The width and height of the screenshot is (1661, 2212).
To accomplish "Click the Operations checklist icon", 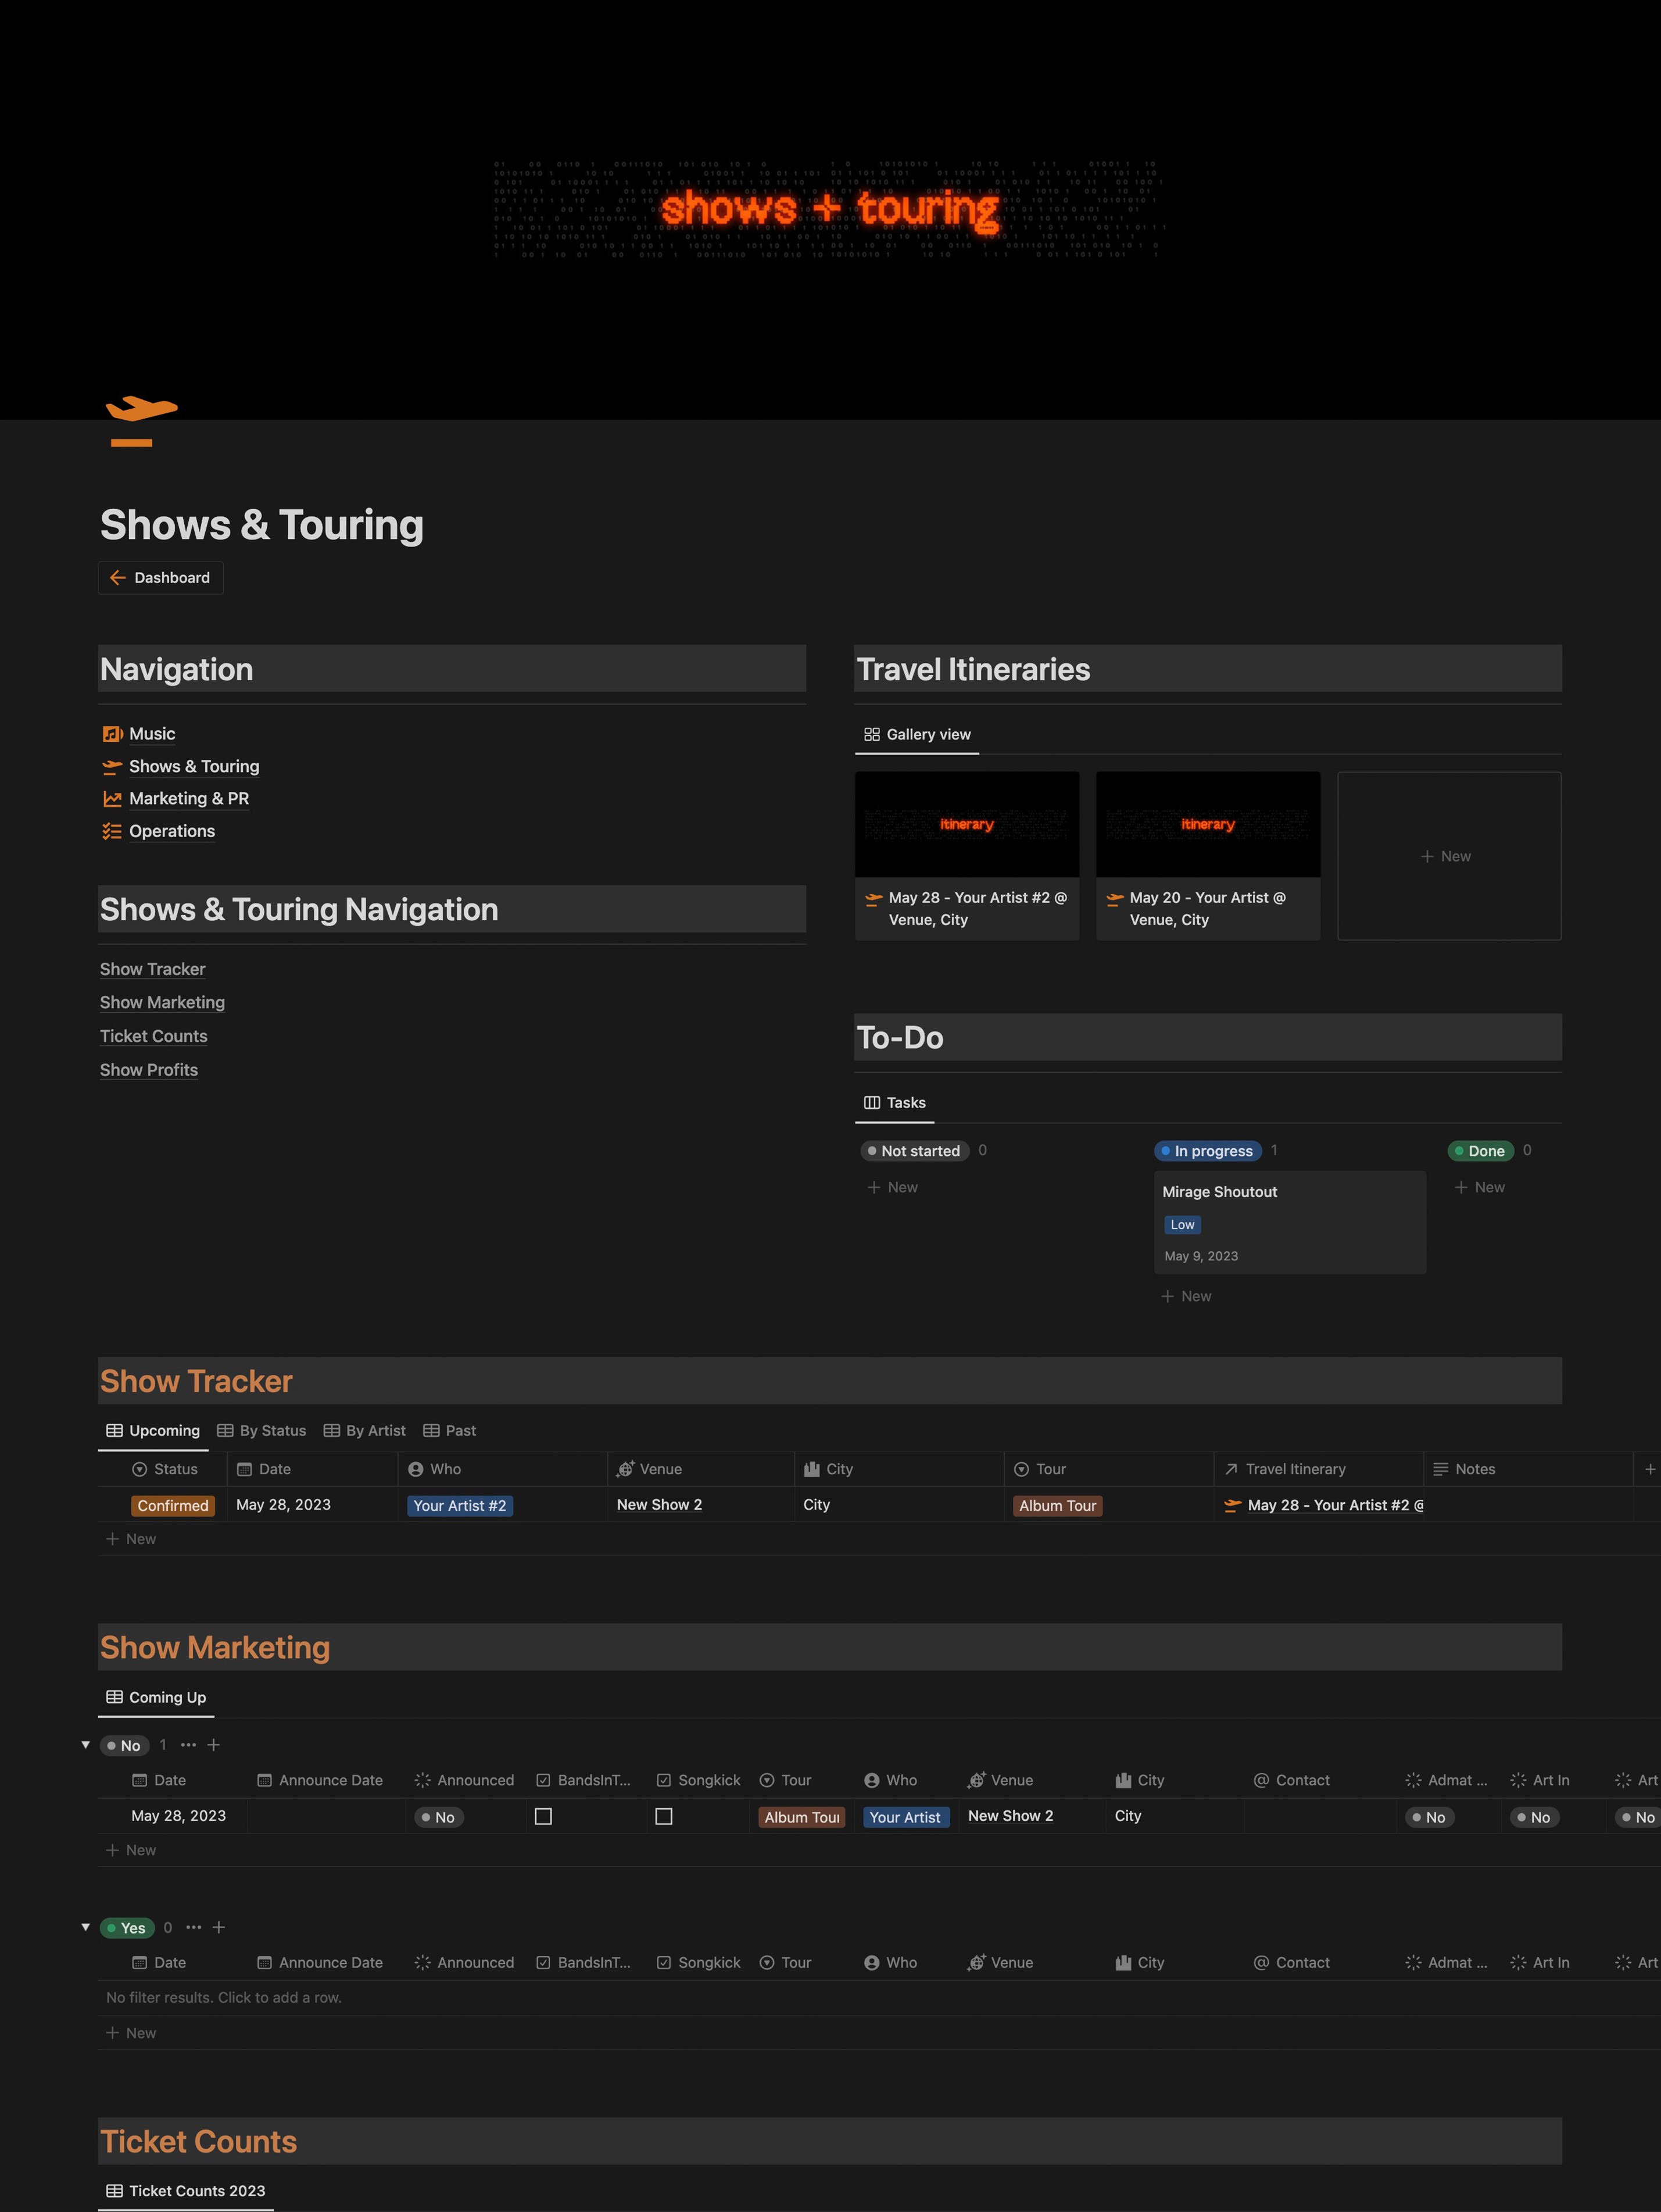I will (112, 831).
